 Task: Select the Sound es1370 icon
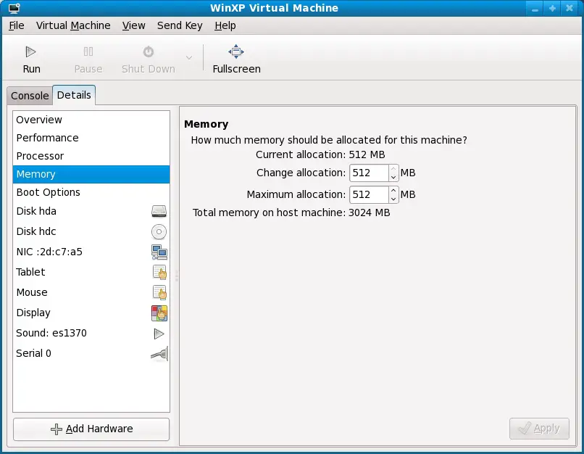pos(159,334)
